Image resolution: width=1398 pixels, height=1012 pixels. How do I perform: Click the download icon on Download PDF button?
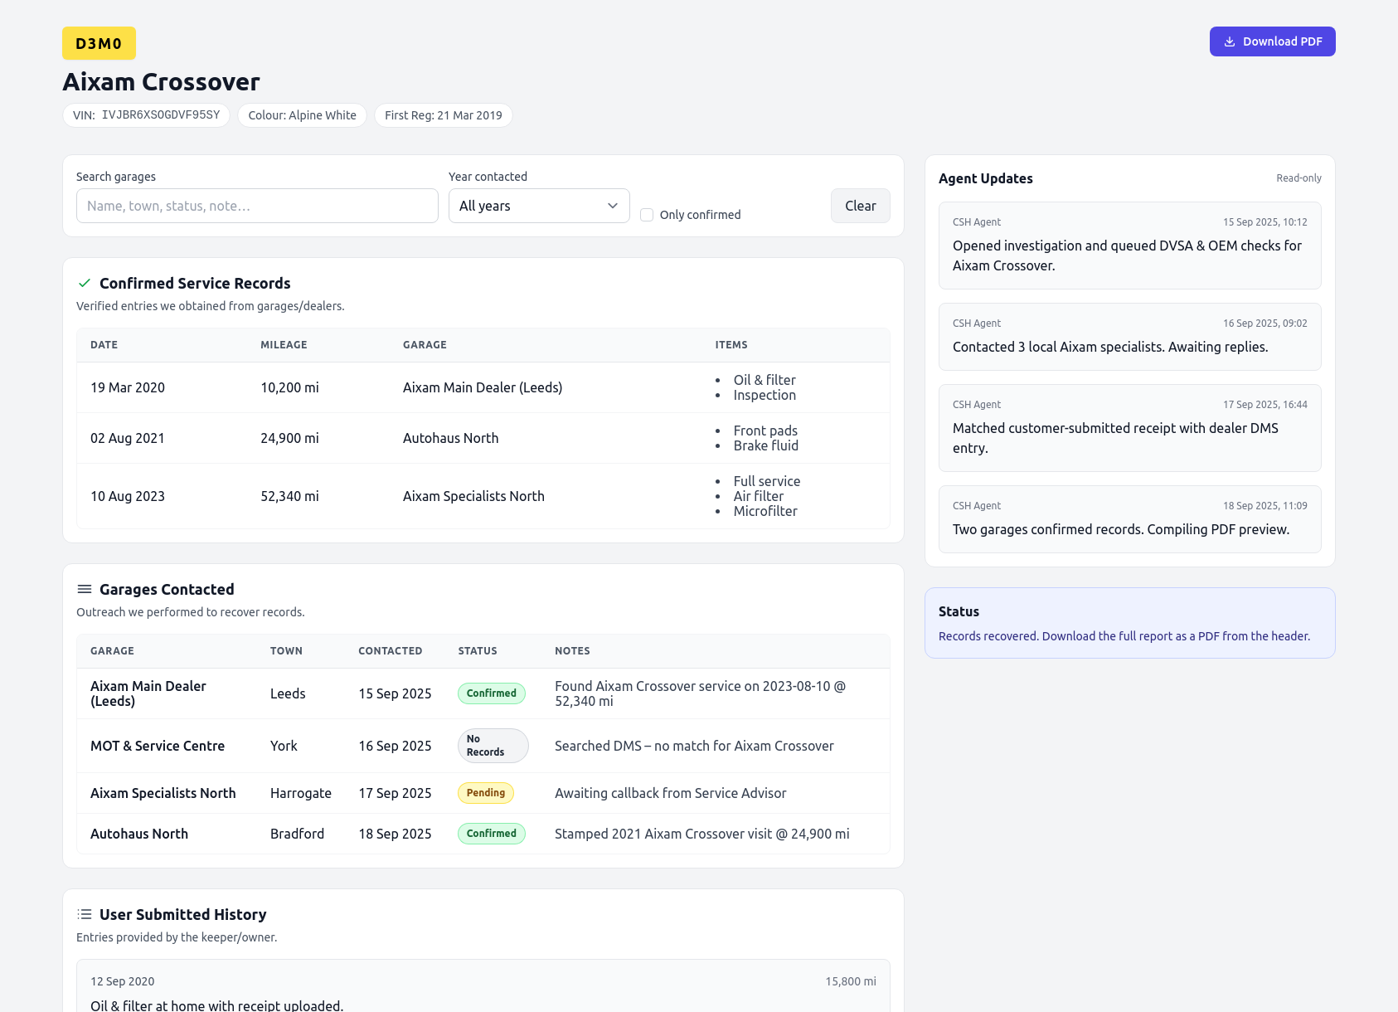click(1230, 41)
